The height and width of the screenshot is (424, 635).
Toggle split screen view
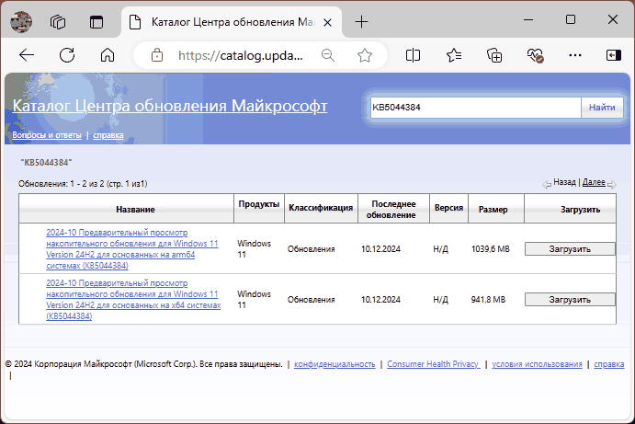pyautogui.click(x=414, y=55)
